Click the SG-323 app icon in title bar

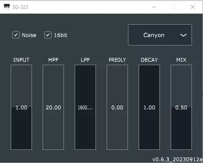7,7
